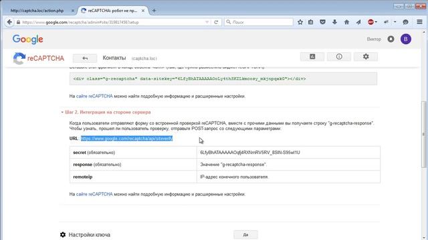Open a new browser tab
428x240 pixels.
pos(154,11)
